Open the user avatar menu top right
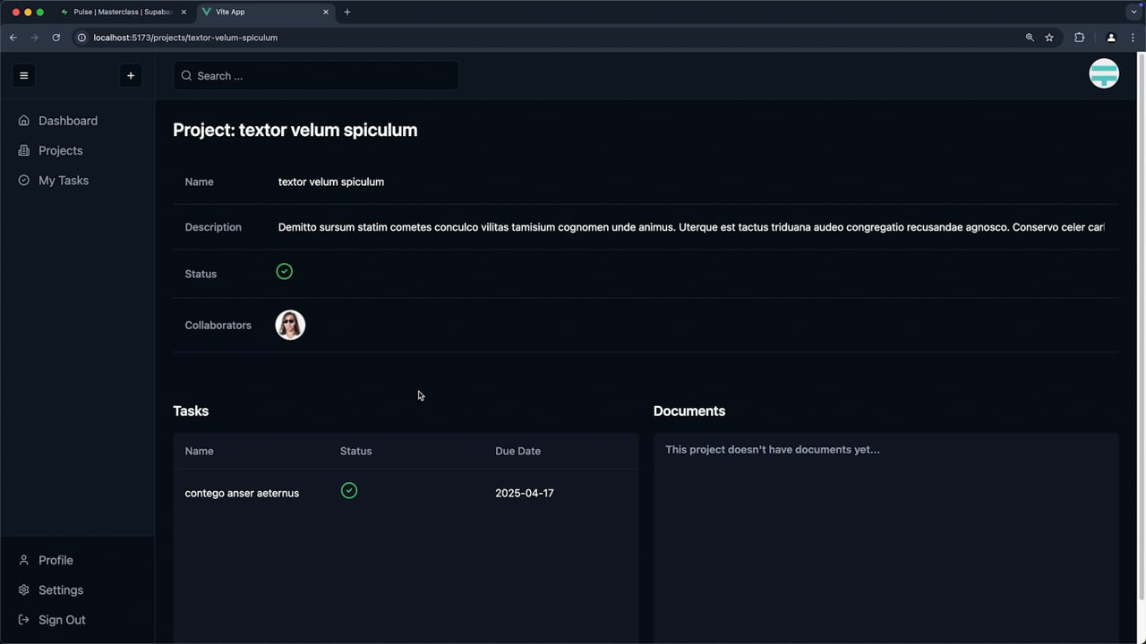The width and height of the screenshot is (1146, 644). [1104, 73]
